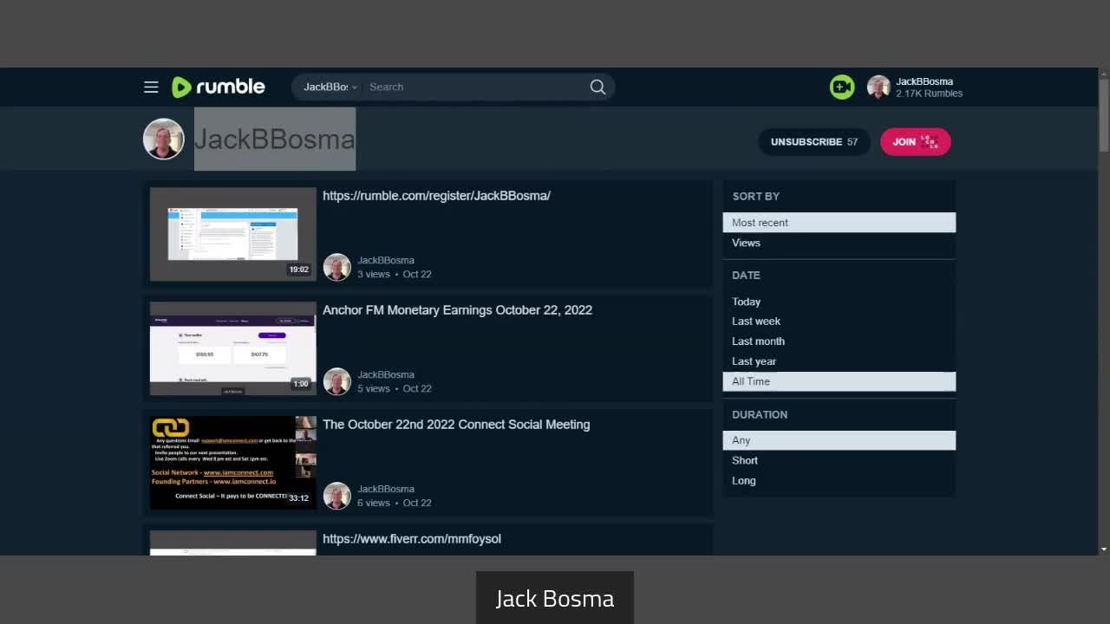Open the fiverr.com/mmfoysol video title
Viewport: 1110px width, 624px height.
(412, 539)
